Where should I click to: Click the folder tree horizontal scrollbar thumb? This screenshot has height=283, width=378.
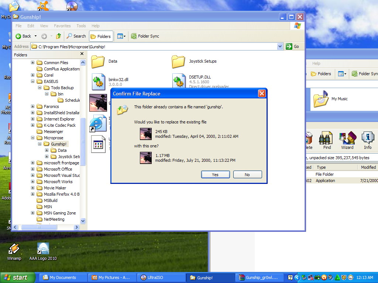pos(39,227)
